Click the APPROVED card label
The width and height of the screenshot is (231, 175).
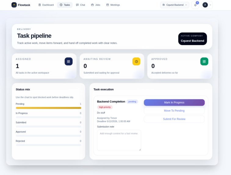point(159,59)
